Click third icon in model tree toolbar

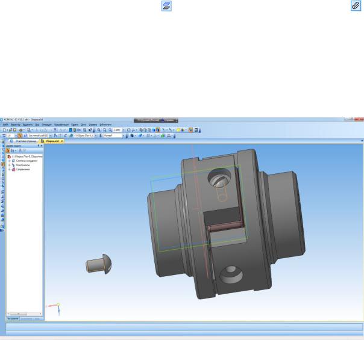pyautogui.click(x=20, y=150)
